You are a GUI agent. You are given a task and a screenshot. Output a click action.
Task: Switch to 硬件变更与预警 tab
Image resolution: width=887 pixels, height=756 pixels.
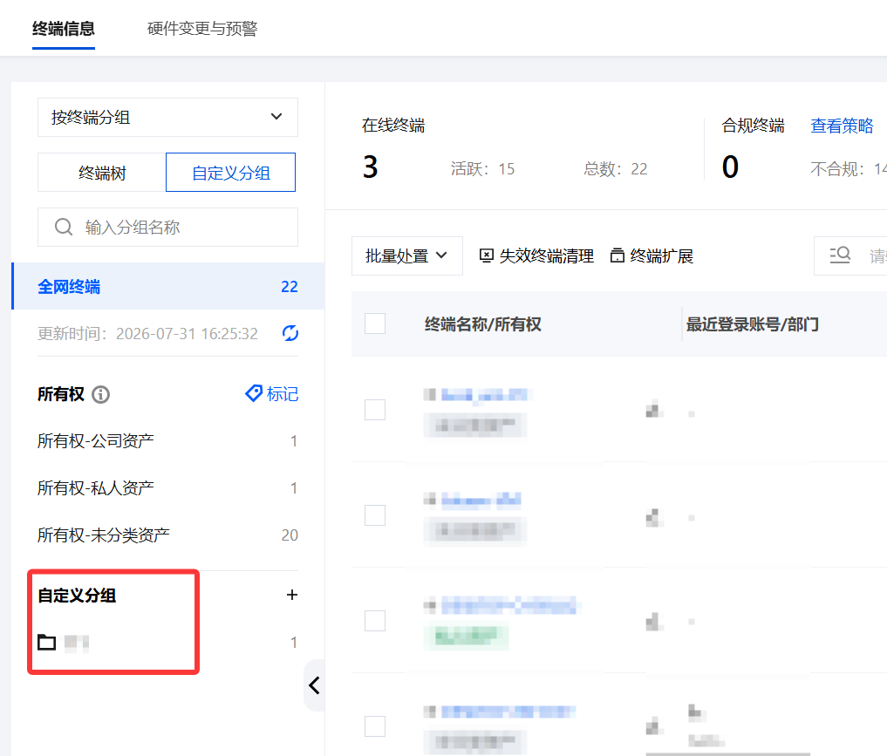point(202,28)
